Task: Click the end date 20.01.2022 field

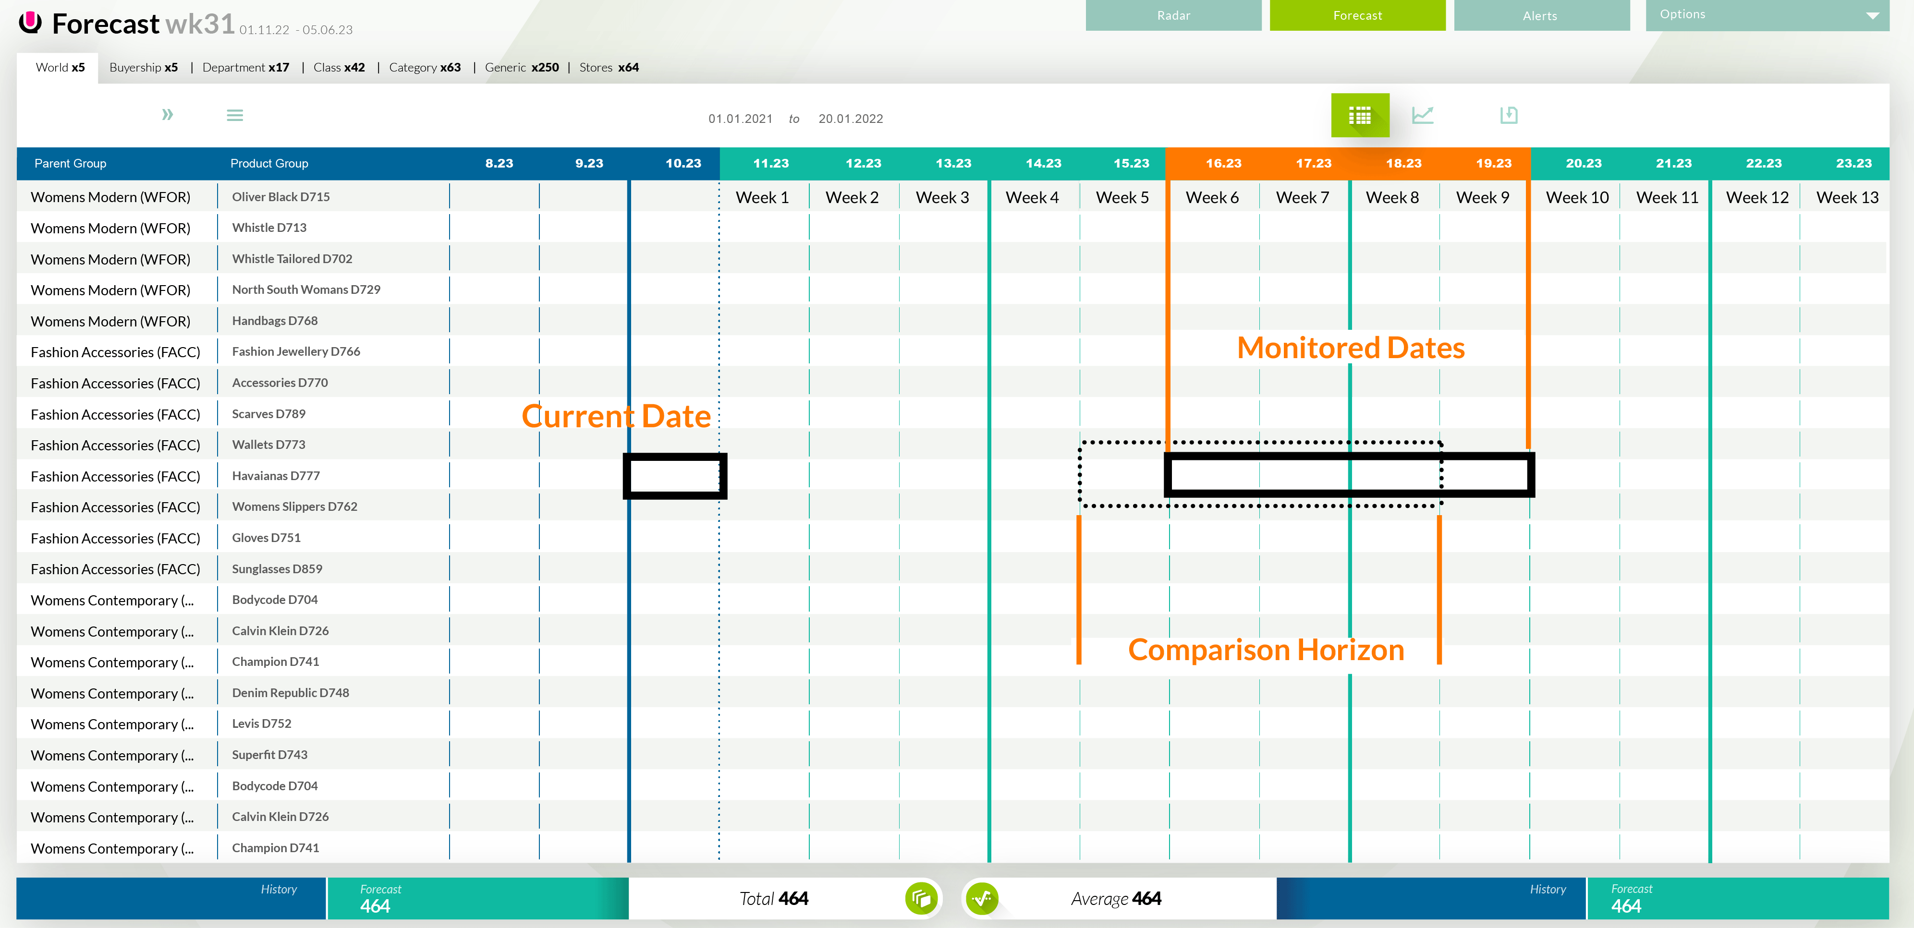Action: click(850, 119)
